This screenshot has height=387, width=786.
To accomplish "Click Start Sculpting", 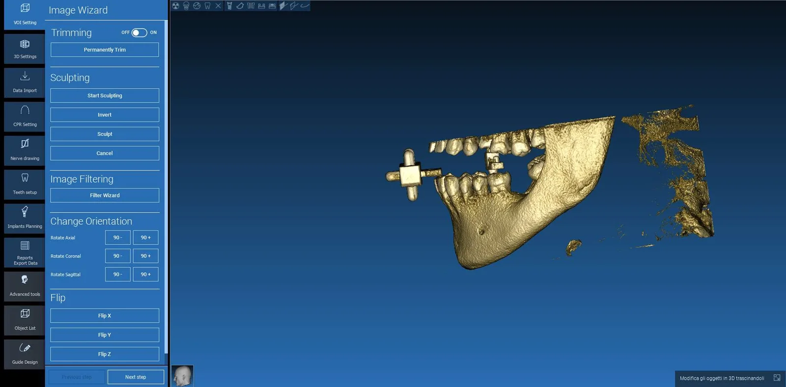I will (x=105, y=95).
